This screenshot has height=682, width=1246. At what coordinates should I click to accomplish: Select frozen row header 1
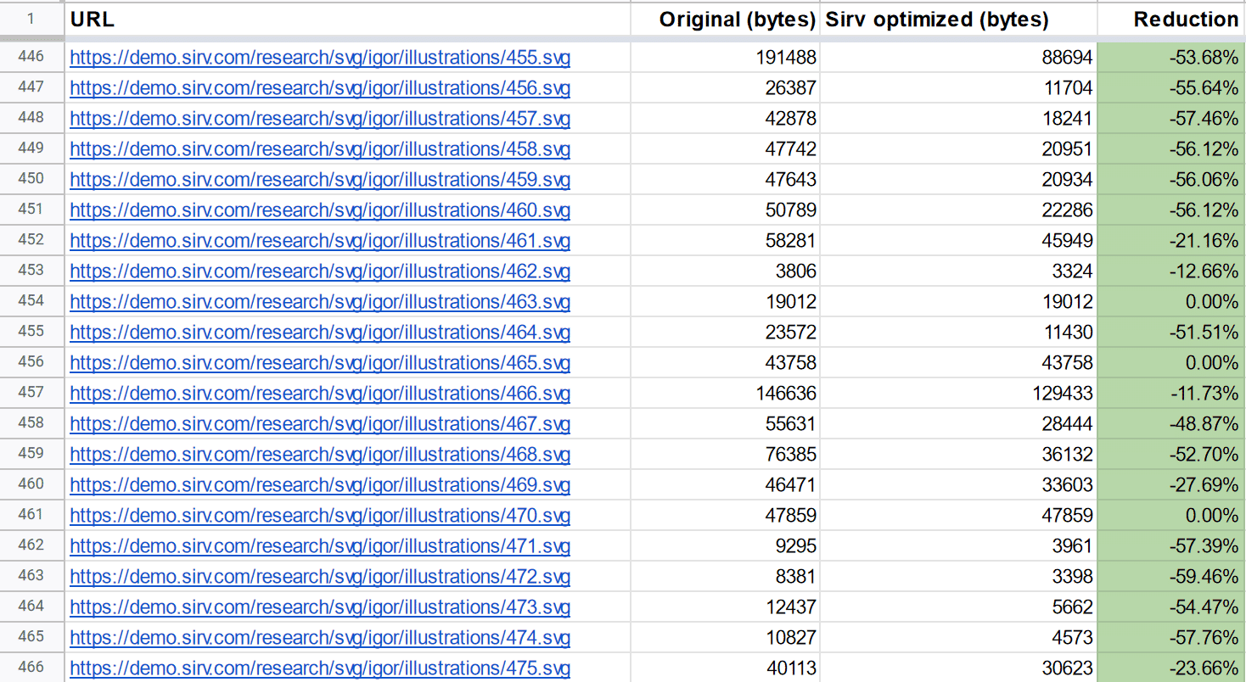[x=31, y=19]
